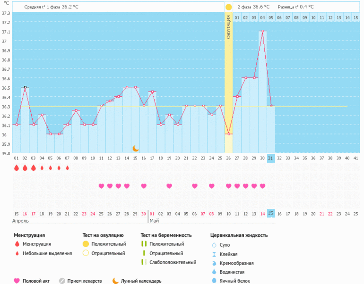Click the heart icon above May 14

(x=262, y=186)
